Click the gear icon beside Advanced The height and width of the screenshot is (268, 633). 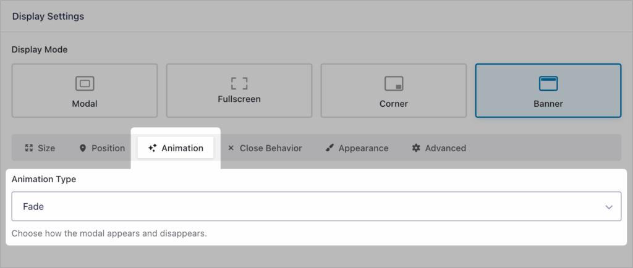click(416, 148)
